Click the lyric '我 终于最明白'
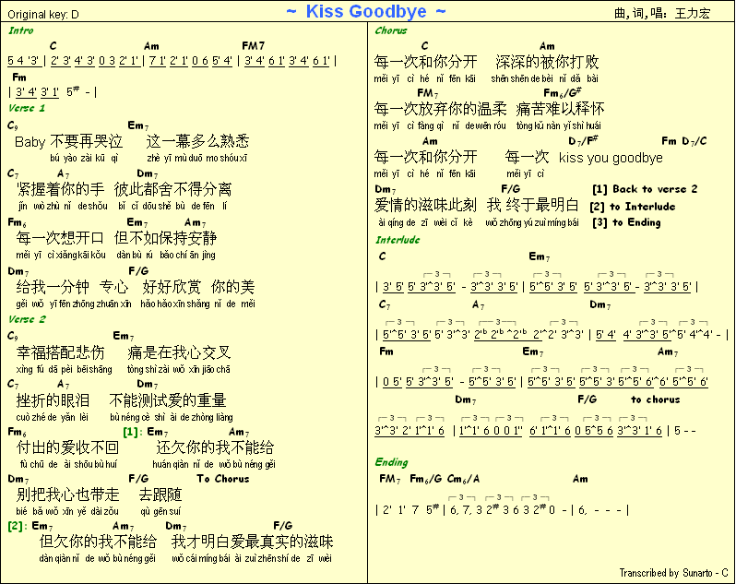Screen dimensions: 736x584 tap(533, 205)
